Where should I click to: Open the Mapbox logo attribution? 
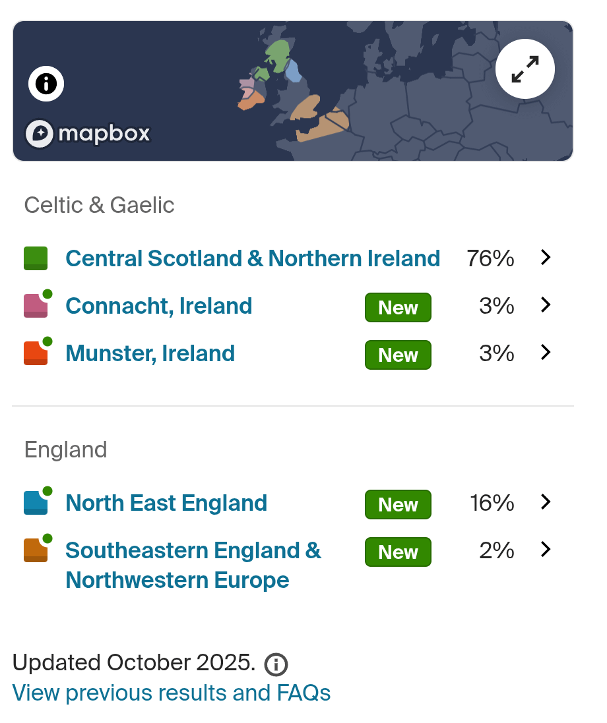(88, 134)
